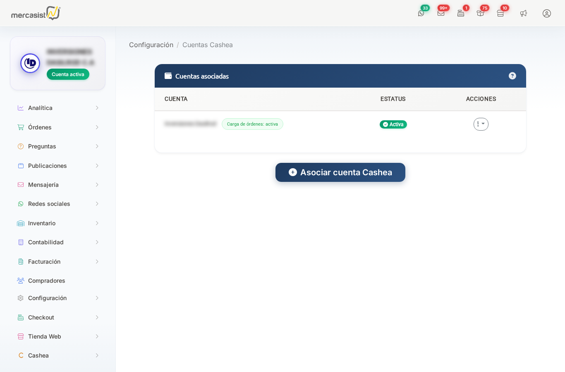Open Compradores in the sidebar
The height and width of the screenshot is (372, 565).
click(46, 281)
